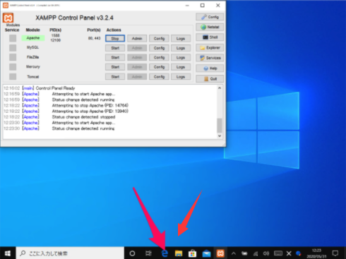Select the 'Control Panel Ready' log line
The width and height of the screenshot is (346, 259).
(40, 88)
